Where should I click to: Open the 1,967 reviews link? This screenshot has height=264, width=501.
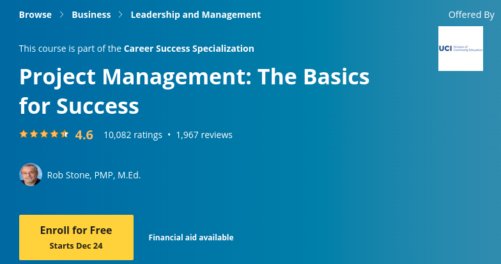click(x=204, y=135)
